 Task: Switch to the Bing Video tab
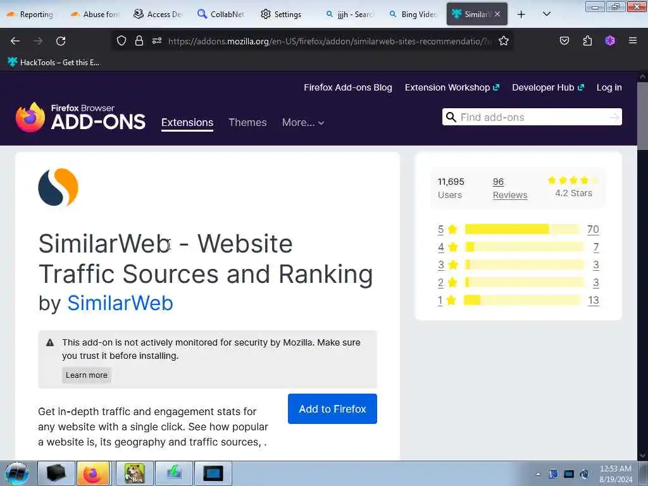click(413, 14)
